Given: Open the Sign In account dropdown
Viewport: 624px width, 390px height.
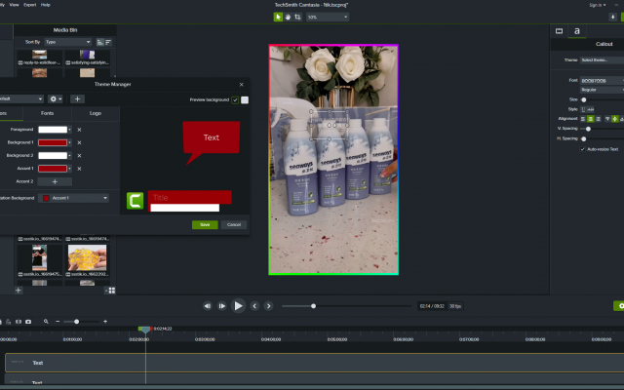Looking at the screenshot, I should [x=598, y=5].
